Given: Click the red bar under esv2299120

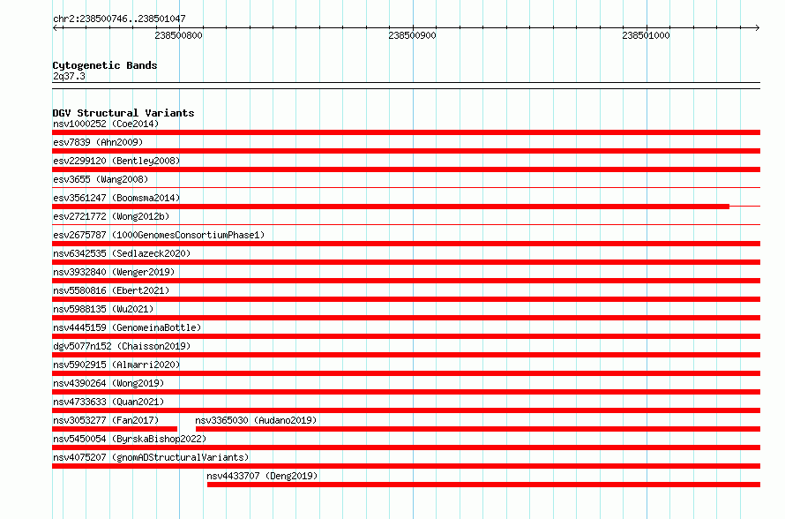Looking at the screenshot, I should [x=406, y=169].
